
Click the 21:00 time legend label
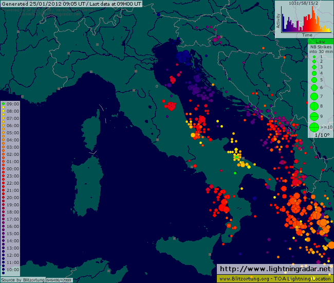point(13,190)
